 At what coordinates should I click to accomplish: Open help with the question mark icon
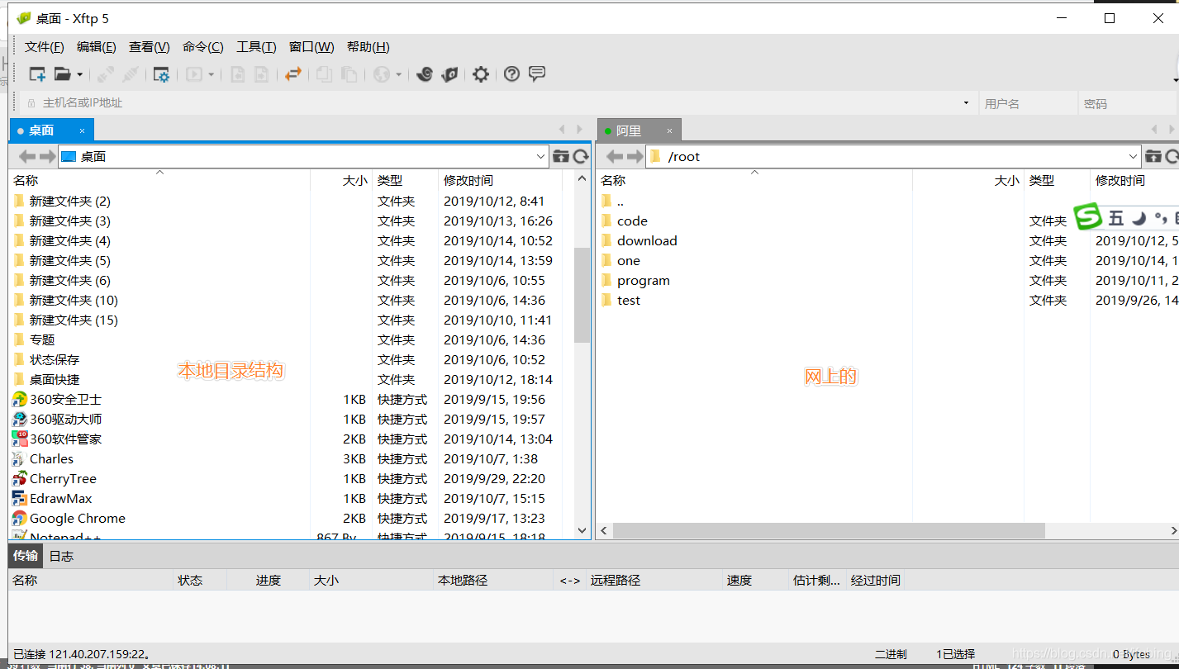pos(512,74)
